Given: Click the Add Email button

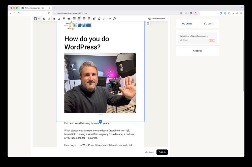Looking at the screenshot, I should point(198,51).
